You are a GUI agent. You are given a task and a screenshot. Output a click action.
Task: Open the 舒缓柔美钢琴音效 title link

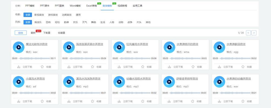187,79
